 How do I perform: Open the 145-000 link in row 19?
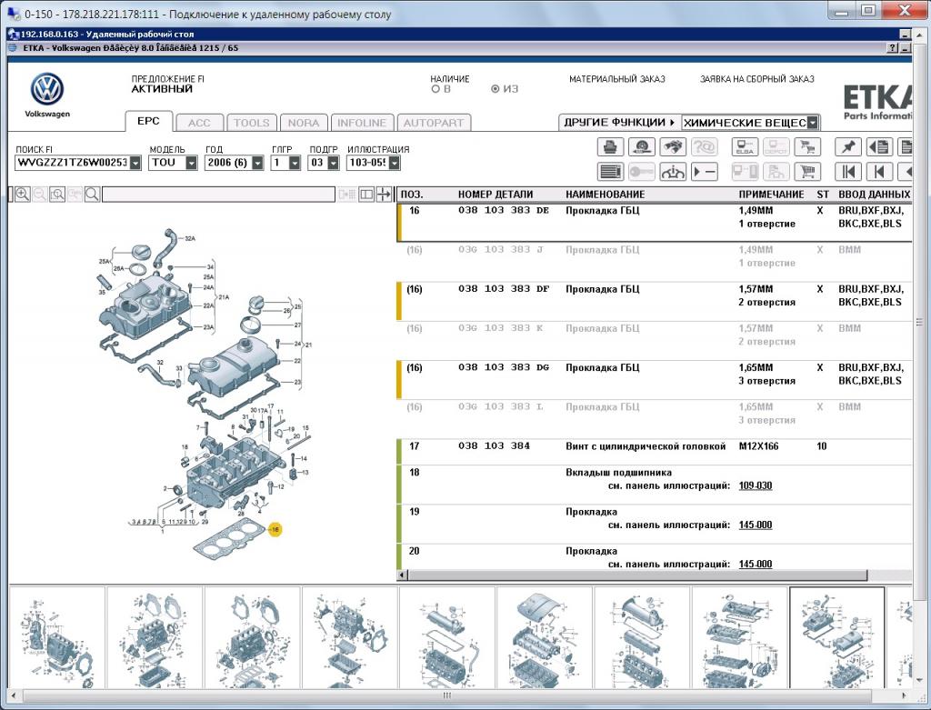[x=756, y=525]
